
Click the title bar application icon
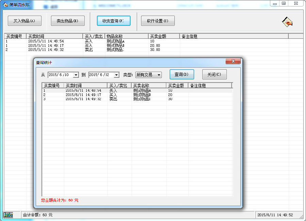[x=5, y=4]
